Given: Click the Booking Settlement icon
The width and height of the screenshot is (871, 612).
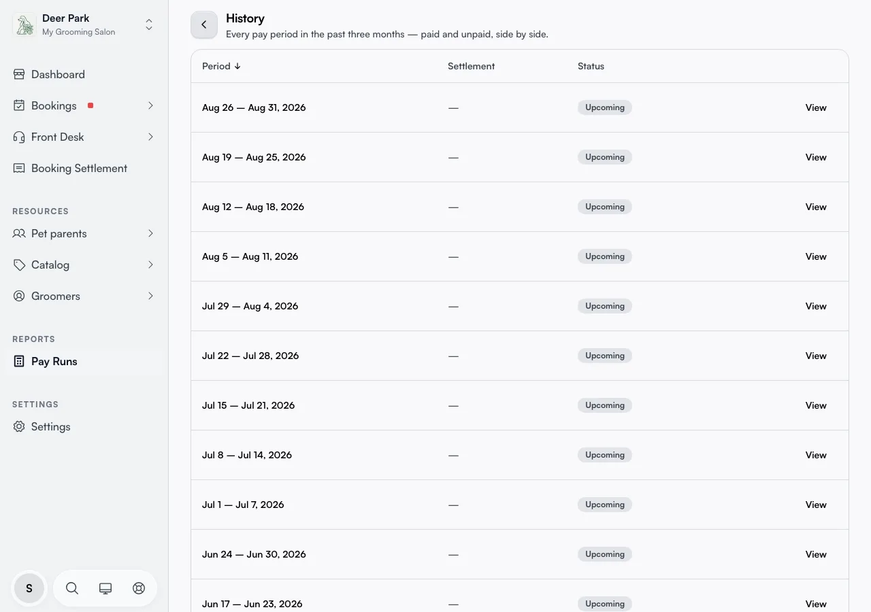Looking at the screenshot, I should coord(19,168).
